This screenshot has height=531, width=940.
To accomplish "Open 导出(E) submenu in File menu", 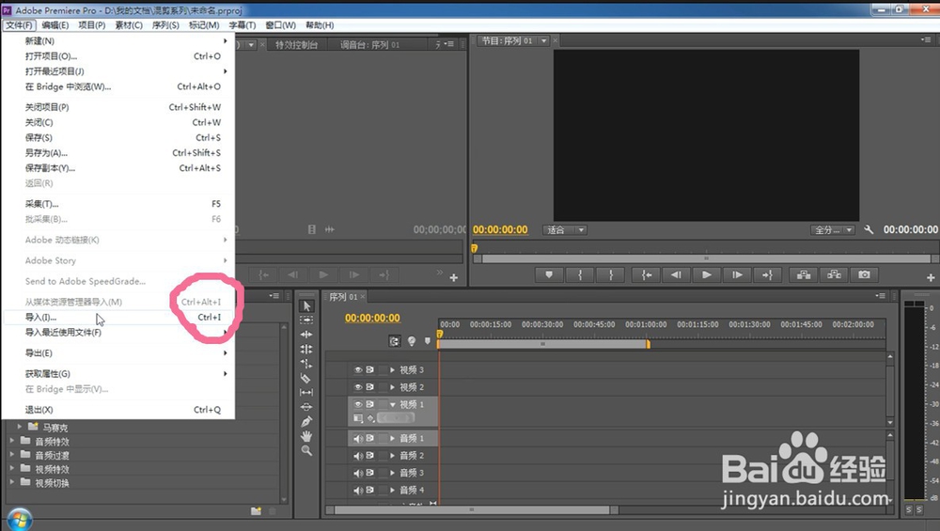I will click(118, 353).
